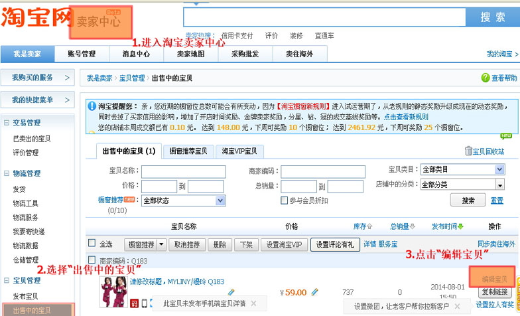This screenshot has height=316, width=520.
Task: Collapse the 物流管理 sidebar section
Action: tap(7, 173)
